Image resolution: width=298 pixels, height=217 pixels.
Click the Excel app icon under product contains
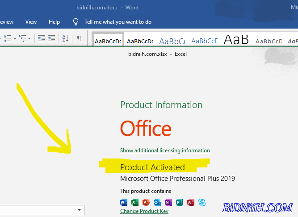[135, 202]
